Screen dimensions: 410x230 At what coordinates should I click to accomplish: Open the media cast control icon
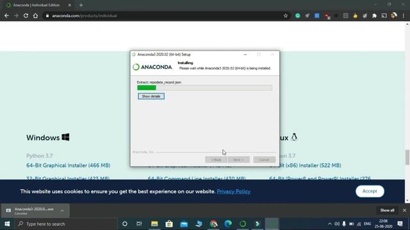click(x=384, y=15)
